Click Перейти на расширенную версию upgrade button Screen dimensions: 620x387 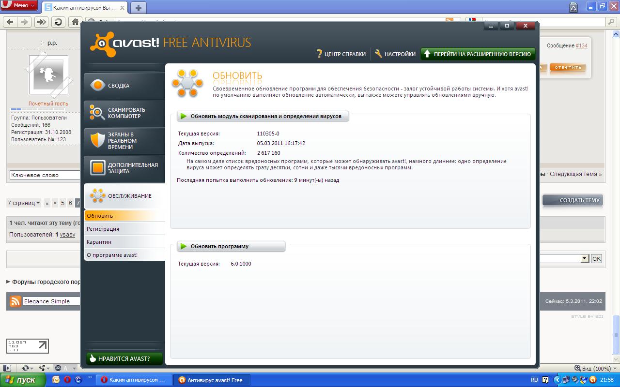click(x=477, y=54)
